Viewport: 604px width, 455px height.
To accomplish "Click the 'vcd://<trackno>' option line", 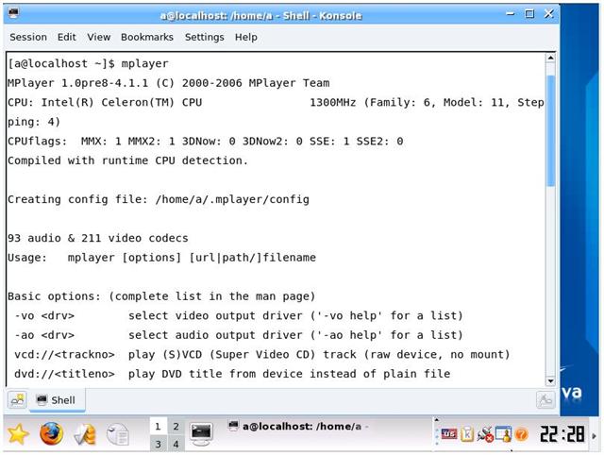I will [262, 354].
